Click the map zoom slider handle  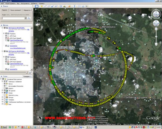[156, 36]
